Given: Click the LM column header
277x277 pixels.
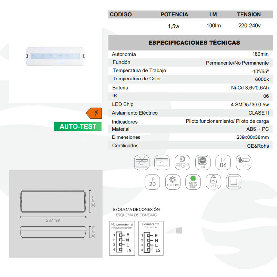Looking at the screenshot, I should click(x=213, y=14).
